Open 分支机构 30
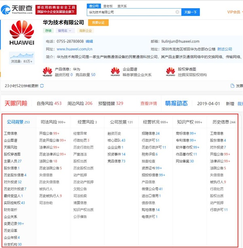Screen dimensions: 243x248 tap(13, 244)
